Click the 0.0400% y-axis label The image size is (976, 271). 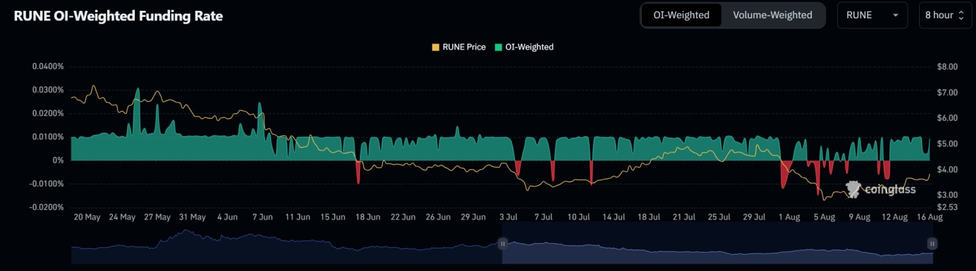tap(48, 67)
